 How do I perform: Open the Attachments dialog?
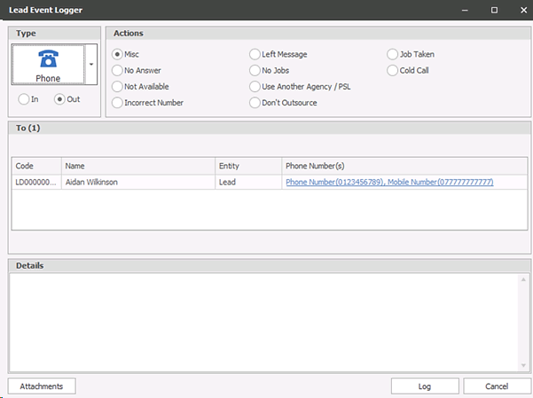click(x=42, y=386)
